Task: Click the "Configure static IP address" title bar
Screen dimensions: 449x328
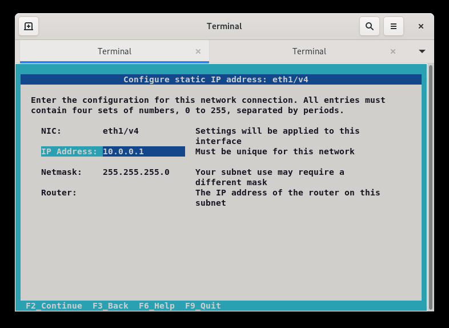Action: [221, 79]
